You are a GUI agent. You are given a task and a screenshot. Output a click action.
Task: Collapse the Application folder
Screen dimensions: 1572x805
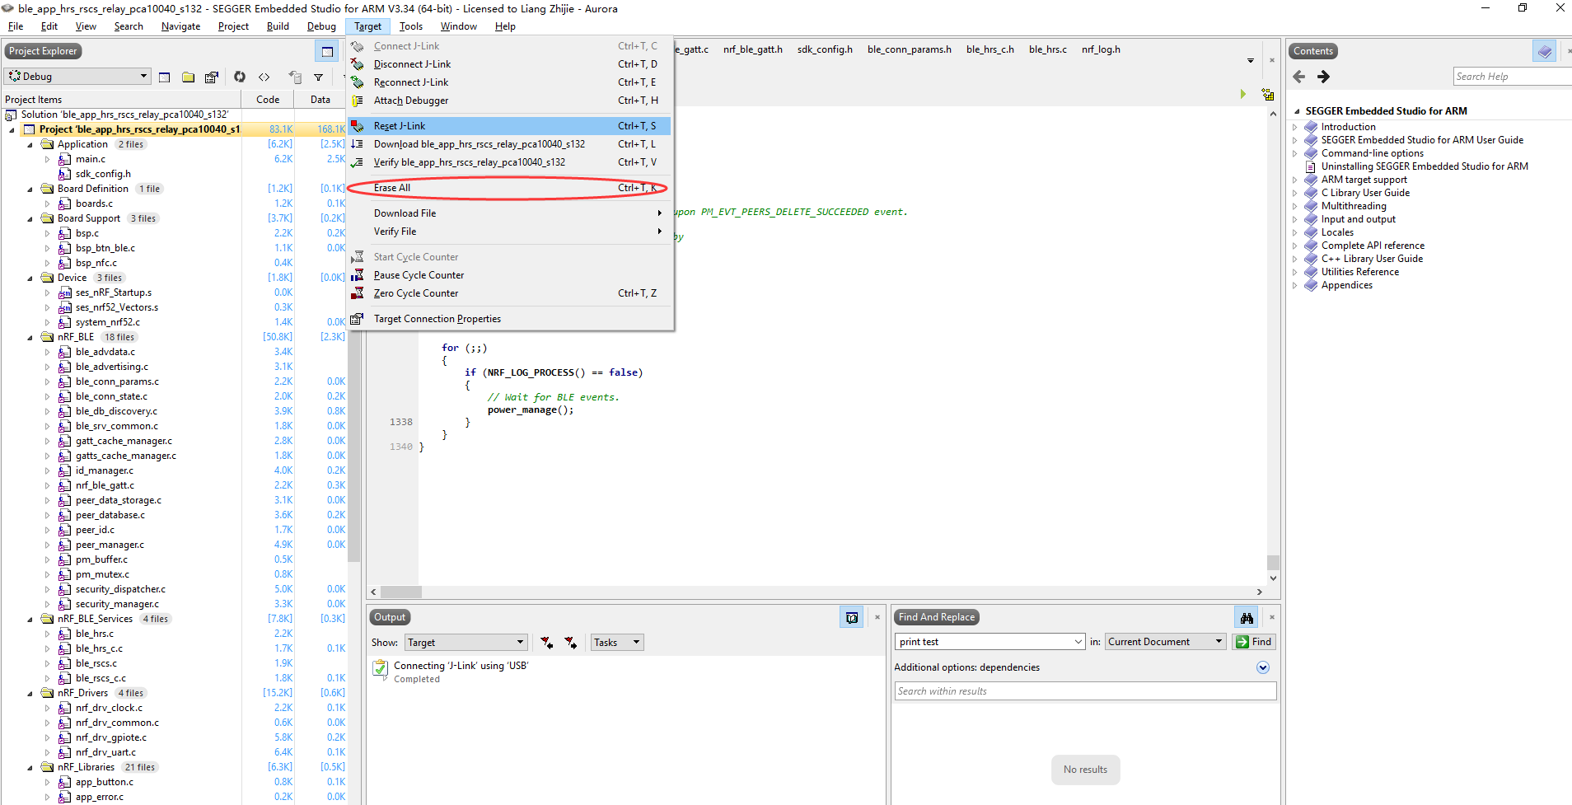pos(30,144)
